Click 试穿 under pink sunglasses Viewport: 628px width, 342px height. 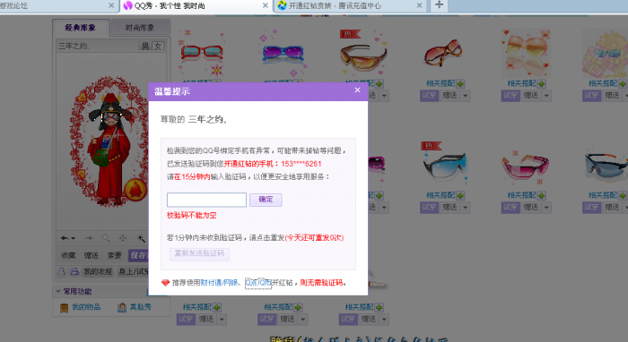(x=510, y=208)
